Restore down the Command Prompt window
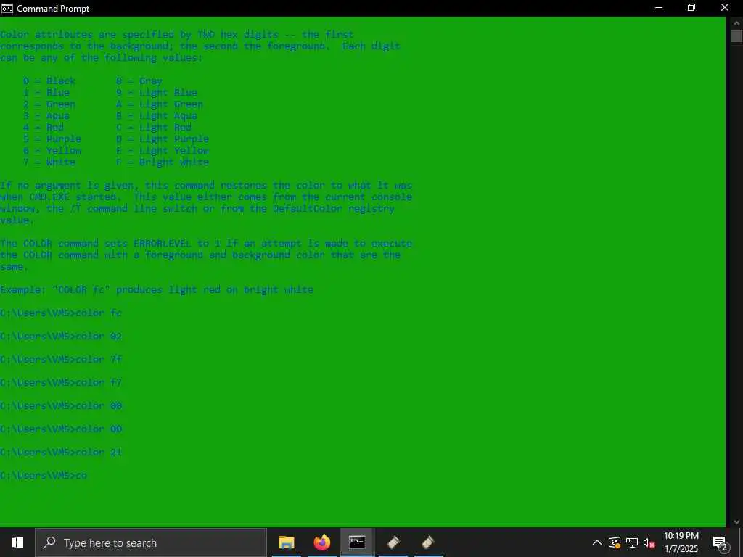This screenshot has height=557, width=743. tap(691, 8)
